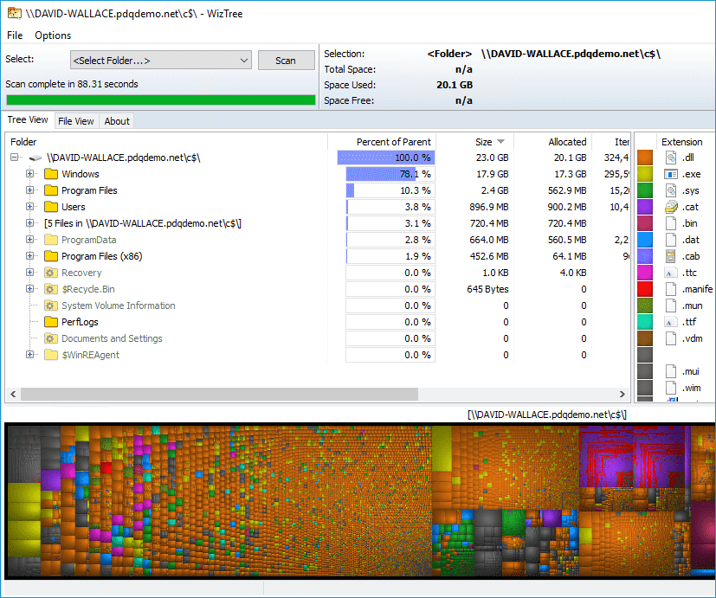Click the Recovery gear folder icon

pyautogui.click(x=49, y=273)
